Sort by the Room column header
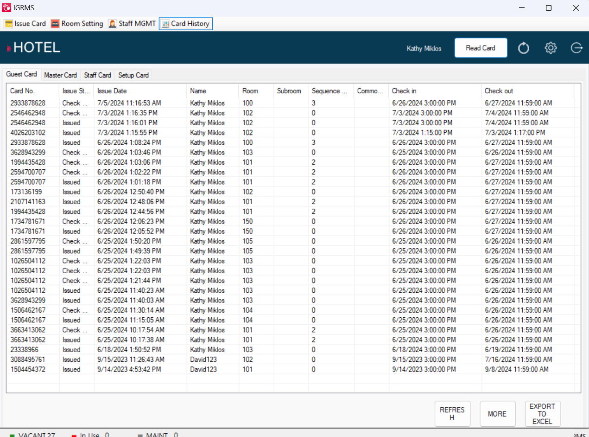 click(x=256, y=91)
